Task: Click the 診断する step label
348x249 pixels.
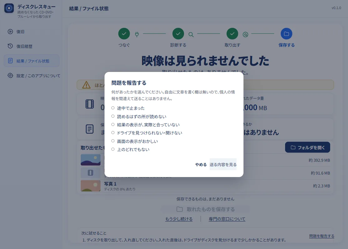Action: click(x=178, y=45)
